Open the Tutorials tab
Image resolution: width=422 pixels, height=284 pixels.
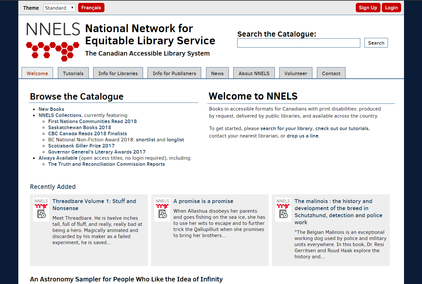click(x=73, y=73)
